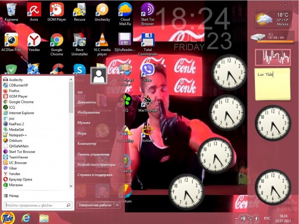Click the Tide Start button
This screenshot has width=299, height=224.
coord(8,218)
